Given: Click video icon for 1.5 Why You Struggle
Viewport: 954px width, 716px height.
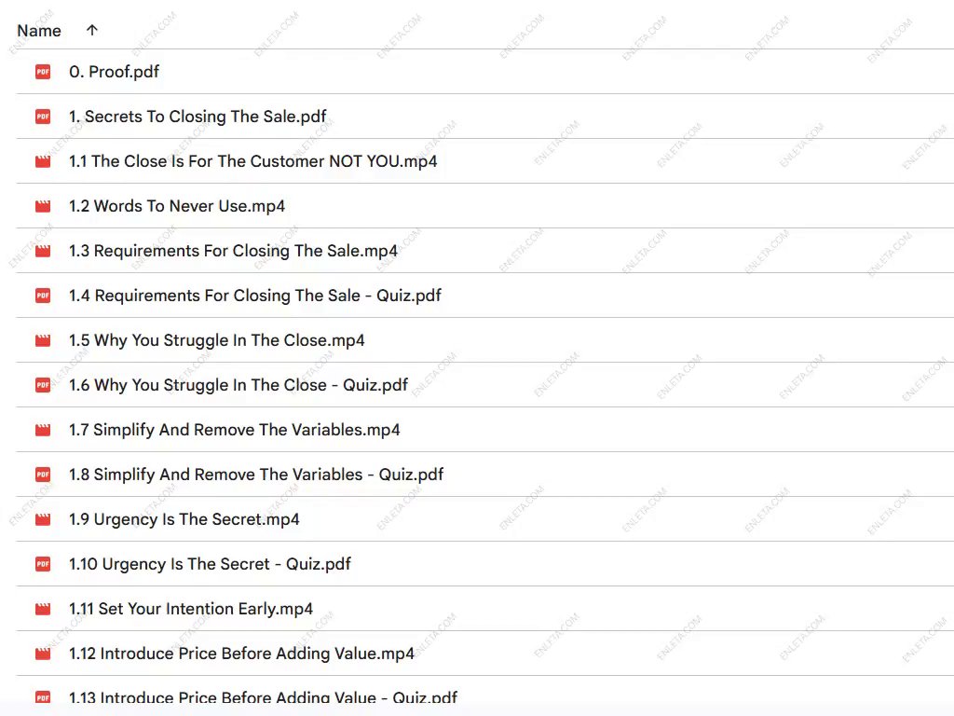Looking at the screenshot, I should pos(43,340).
